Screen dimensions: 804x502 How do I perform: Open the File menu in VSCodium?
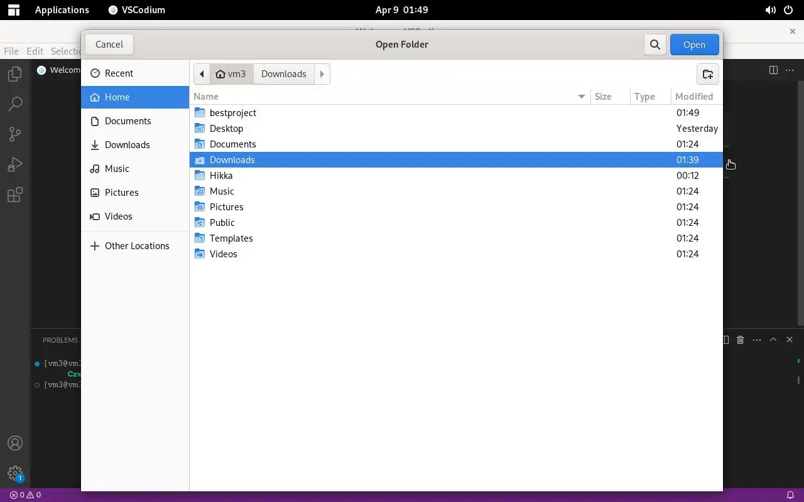(x=11, y=51)
